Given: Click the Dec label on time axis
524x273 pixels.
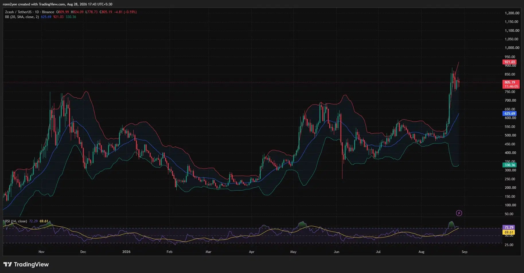Looking at the screenshot, I should 83,252.
